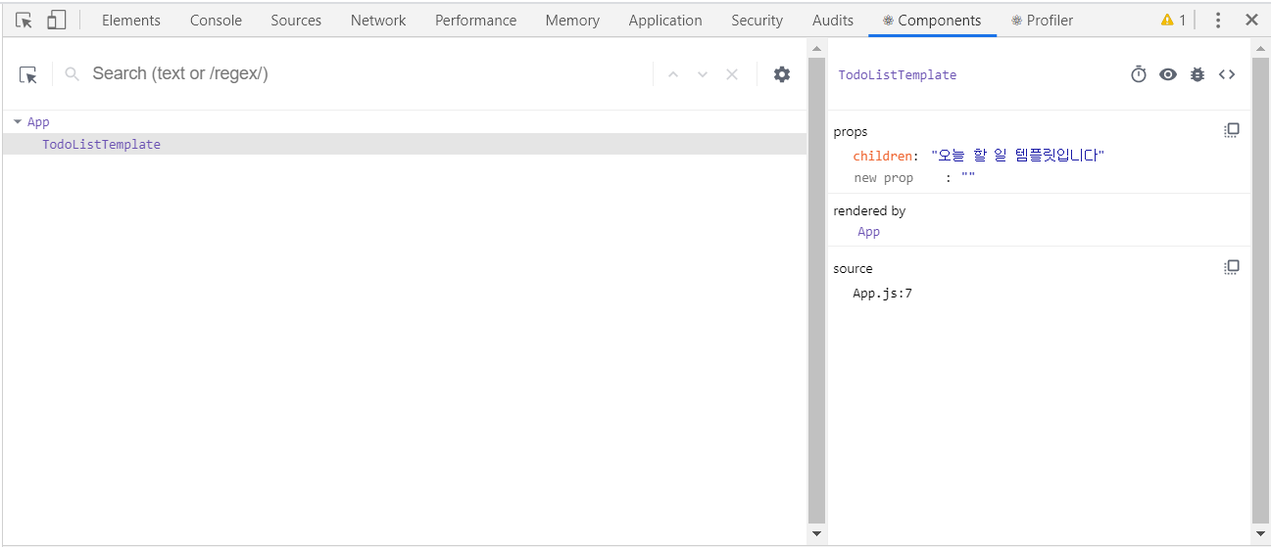Screen dimensions: 1271x547
Task: Click the details pane scrollbar thumb
Action: click(1261, 290)
